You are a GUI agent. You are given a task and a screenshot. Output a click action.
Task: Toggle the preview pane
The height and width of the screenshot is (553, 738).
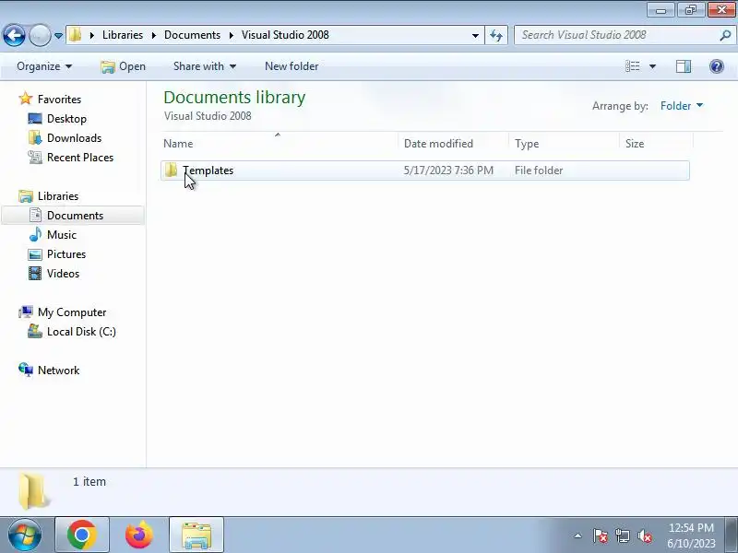click(x=684, y=66)
